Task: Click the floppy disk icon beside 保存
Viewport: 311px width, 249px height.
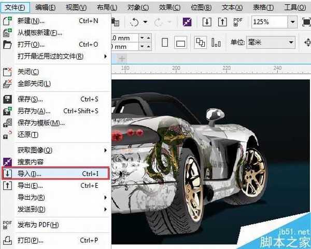Action: pos(7,99)
